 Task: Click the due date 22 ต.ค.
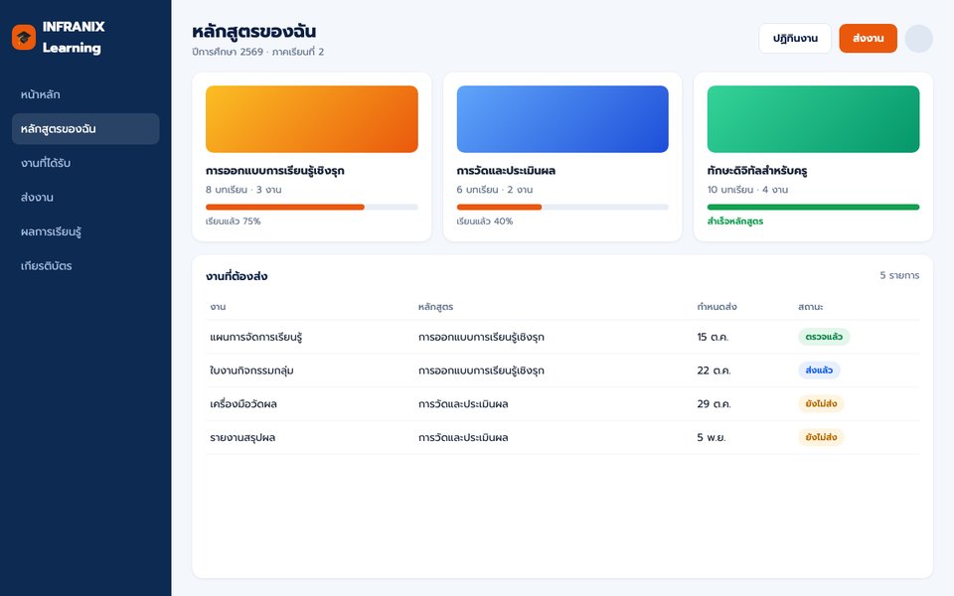[715, 371]
